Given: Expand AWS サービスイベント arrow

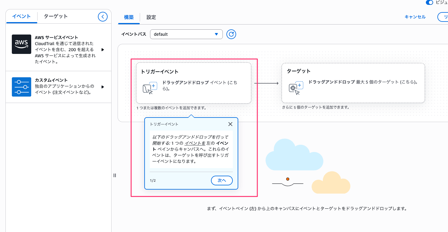Looking at the screenshot, I should tap(103, 50).
